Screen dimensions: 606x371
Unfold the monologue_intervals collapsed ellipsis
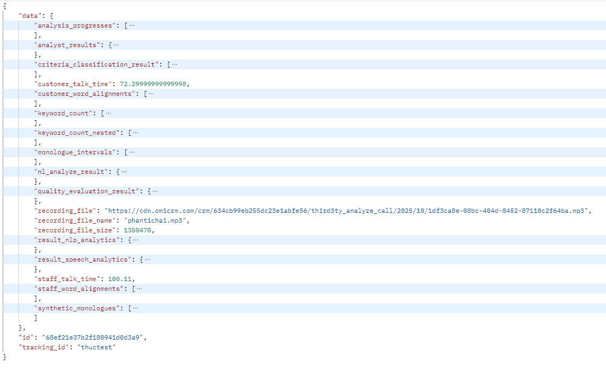(x=132, y=152)
